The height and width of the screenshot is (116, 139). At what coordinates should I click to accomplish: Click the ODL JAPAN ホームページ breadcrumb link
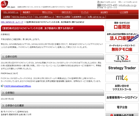12,22
